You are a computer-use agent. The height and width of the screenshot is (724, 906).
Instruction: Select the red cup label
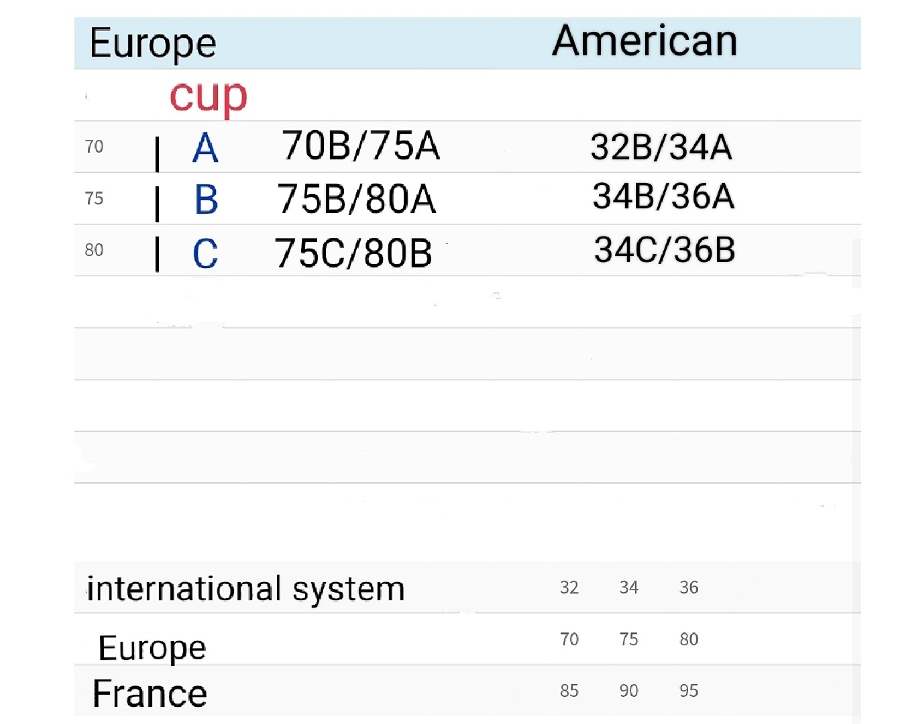click(208, 97)
